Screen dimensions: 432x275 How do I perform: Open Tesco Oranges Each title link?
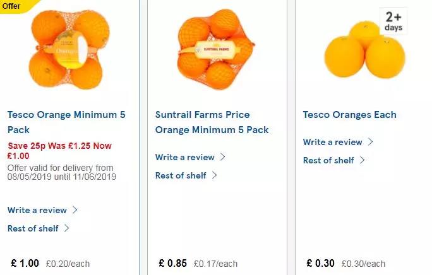click(x=349, y=115)
